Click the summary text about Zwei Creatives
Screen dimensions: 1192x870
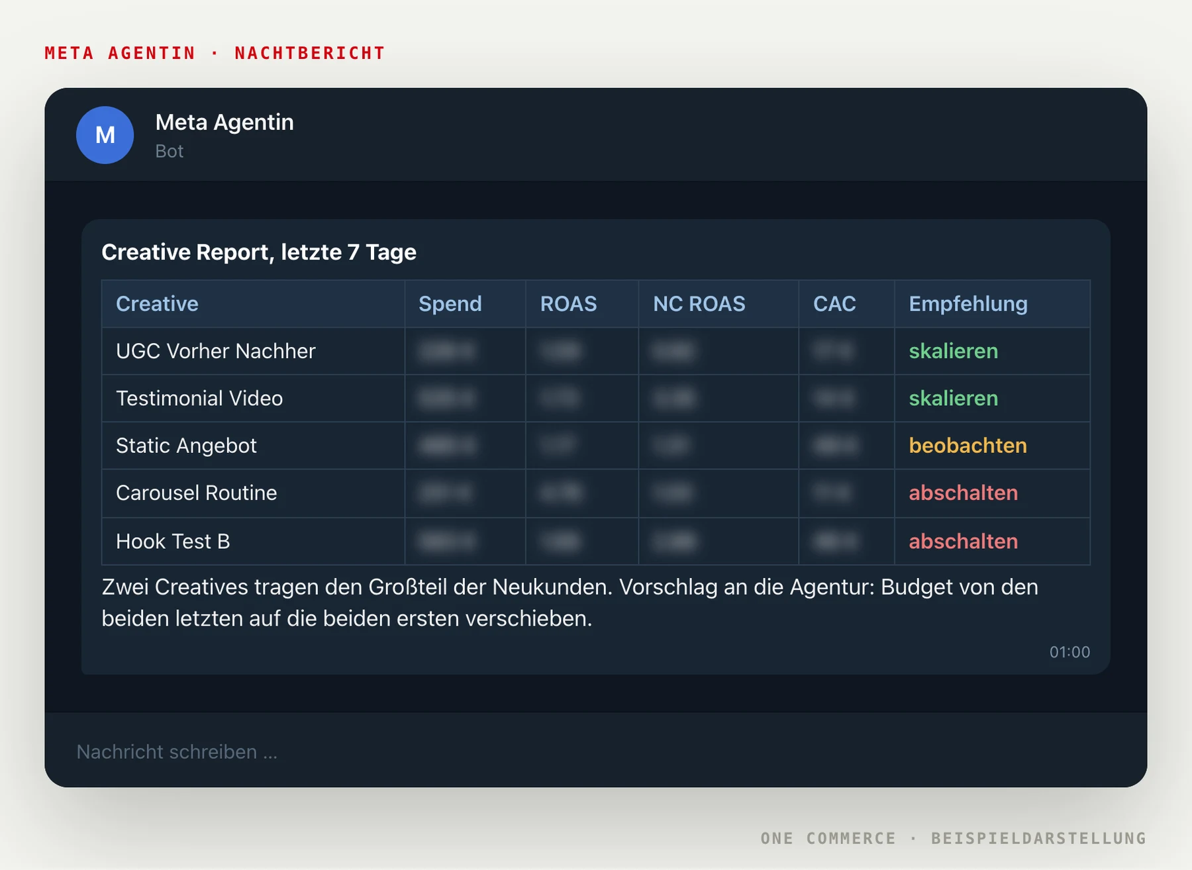(570, 603)
